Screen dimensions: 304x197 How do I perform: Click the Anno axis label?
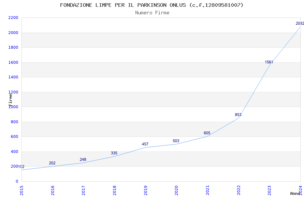tap(295, 193)
